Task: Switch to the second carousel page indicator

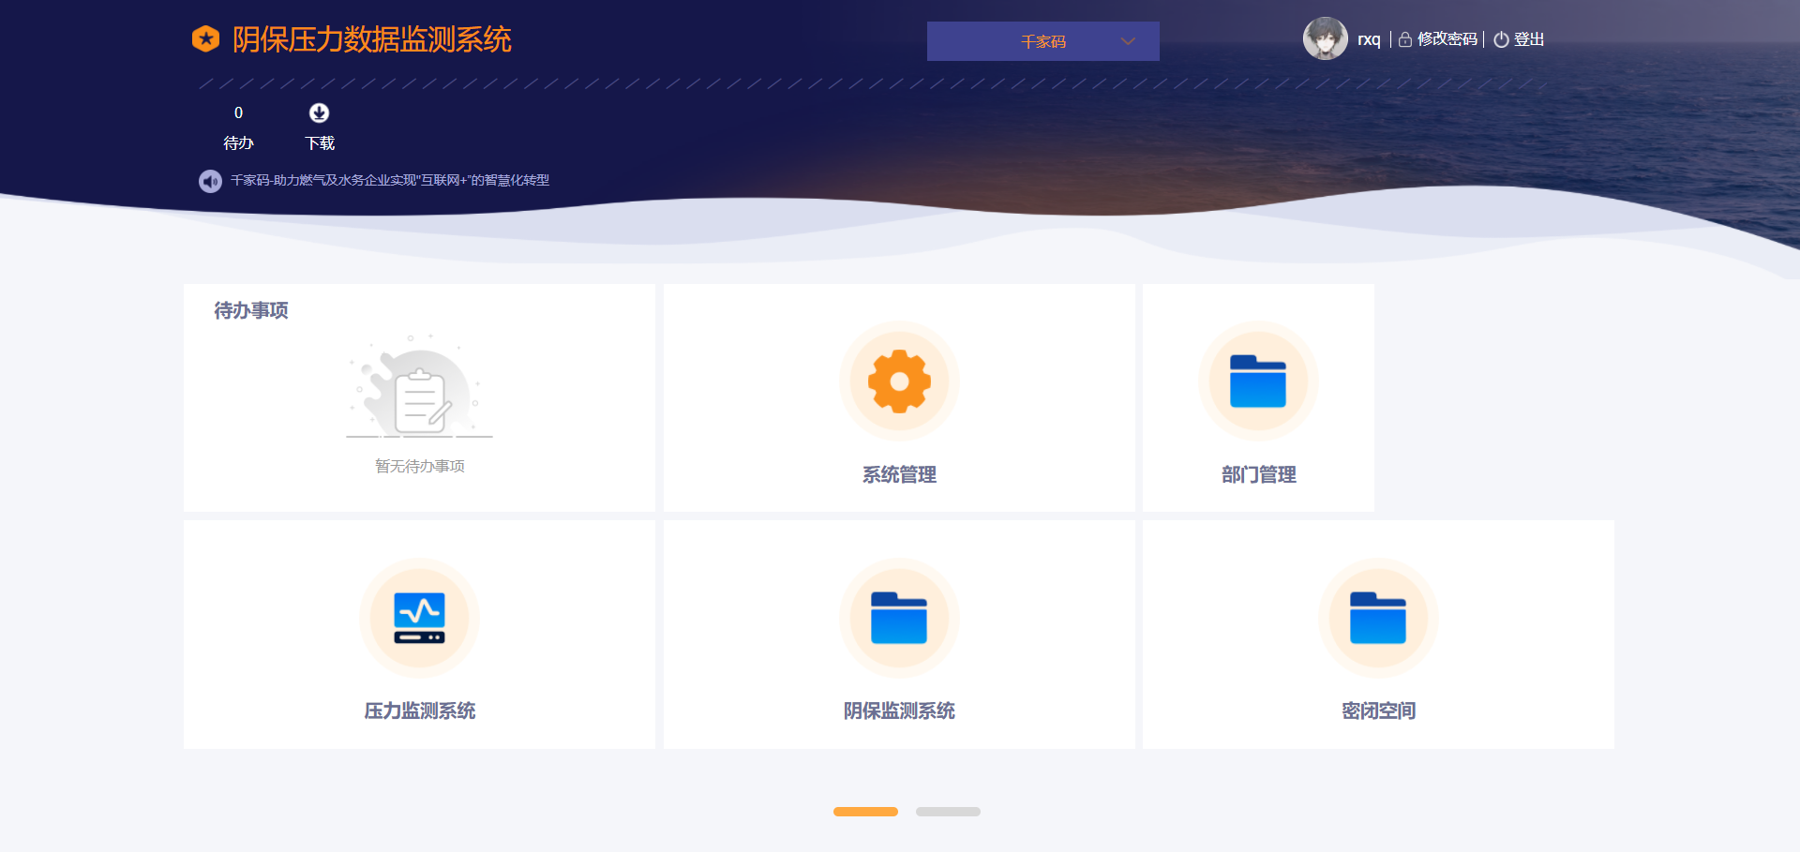Action: pos(948,812)
